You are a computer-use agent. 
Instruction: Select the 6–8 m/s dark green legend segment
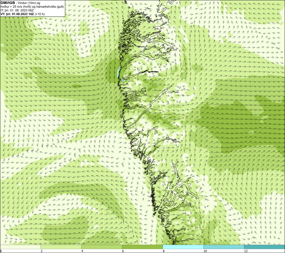tap(142, 247)
